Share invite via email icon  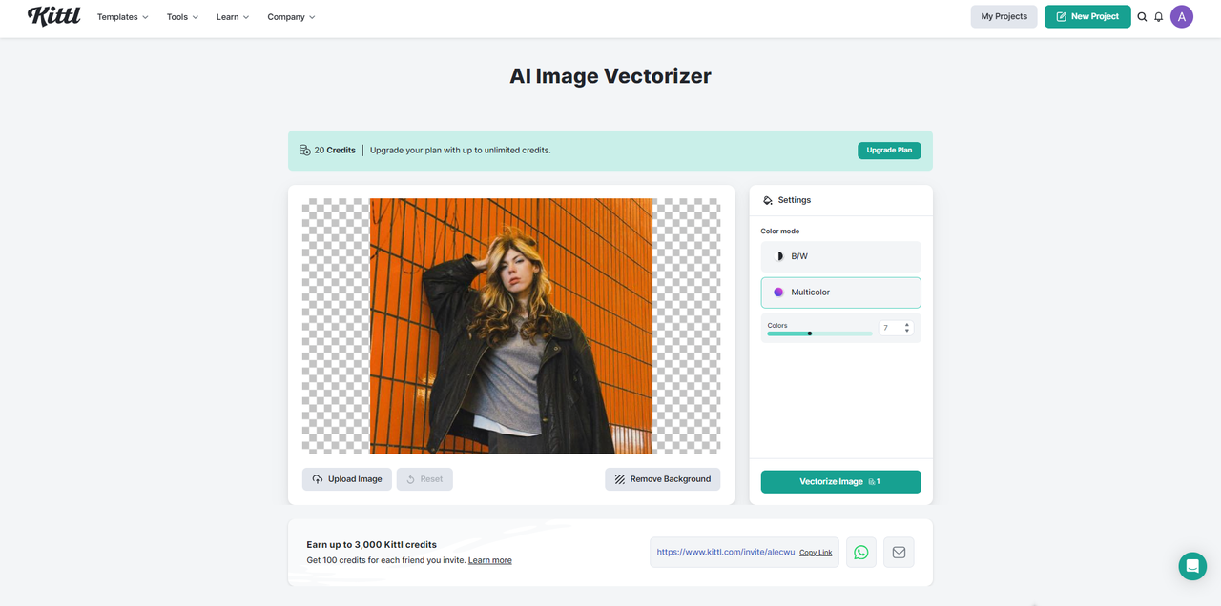(x=899, y=552)
